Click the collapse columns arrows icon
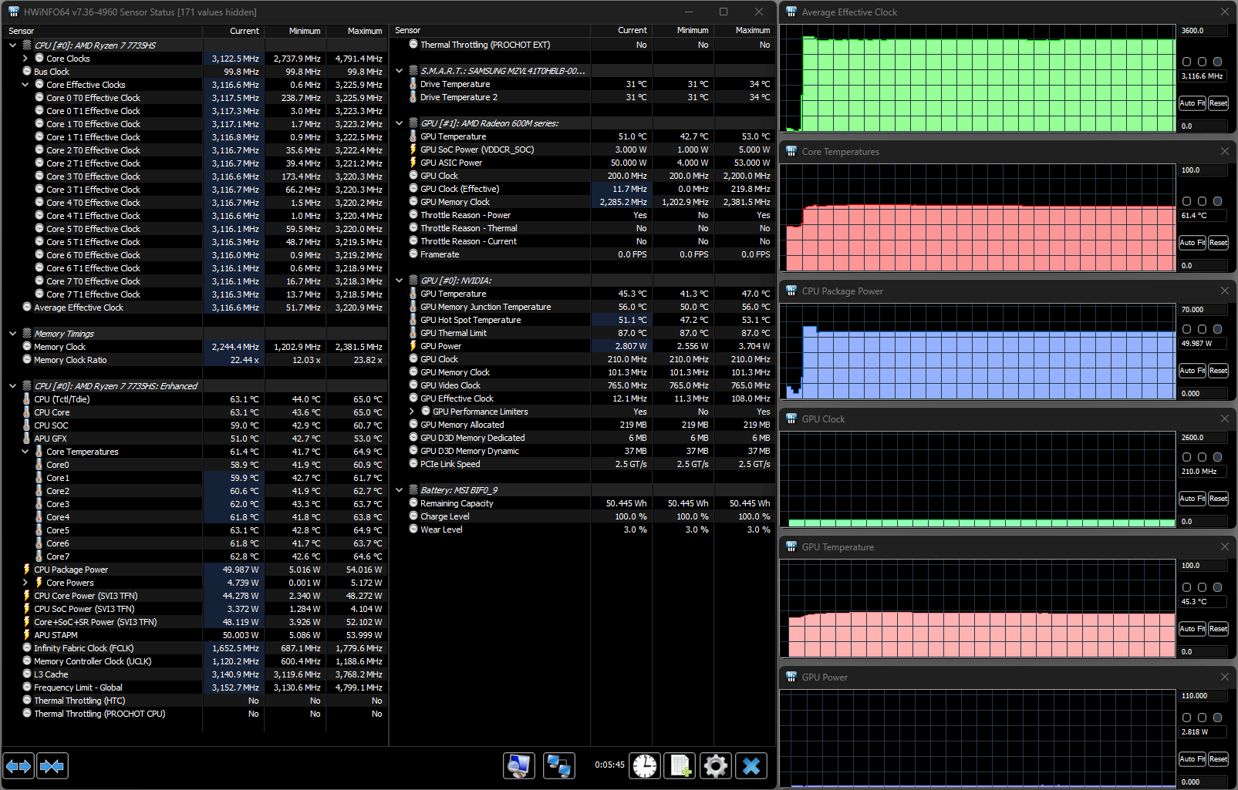The image size is (1238, 790). pyautogui.click(x=52, y=766)
